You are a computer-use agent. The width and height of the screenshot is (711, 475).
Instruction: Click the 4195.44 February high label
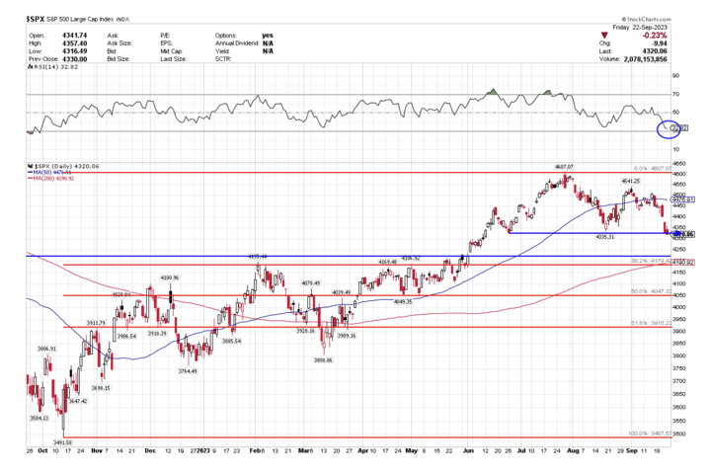257,257
